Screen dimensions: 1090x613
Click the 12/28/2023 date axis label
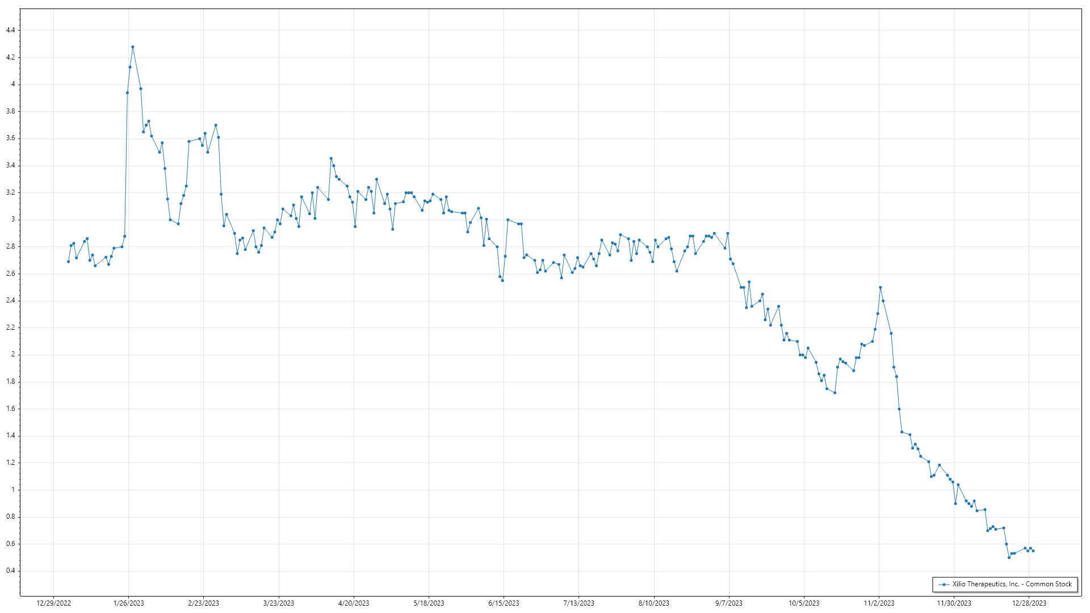coord(1029,603)
